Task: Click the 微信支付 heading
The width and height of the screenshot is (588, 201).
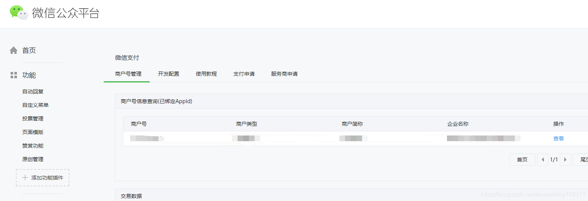Action: click(x=127, y=58)
